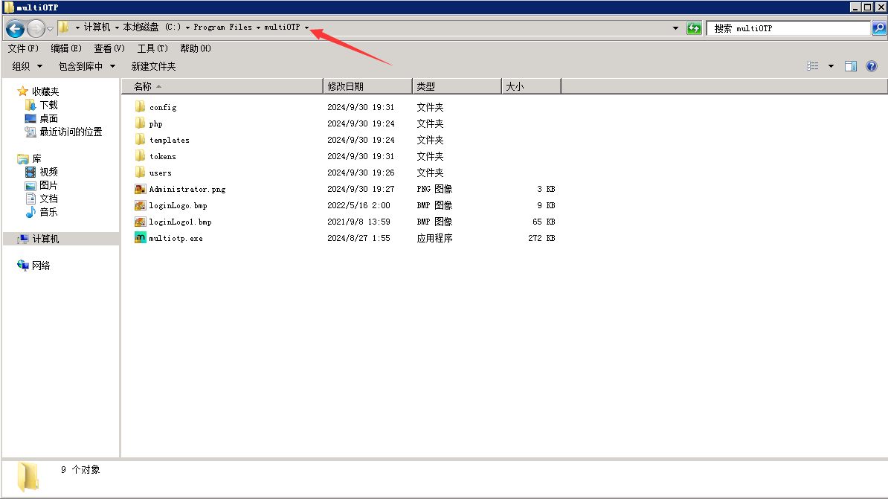Click the Favorites star icon
This screenshot has height=499, width=888.
(x=22, y=91)
